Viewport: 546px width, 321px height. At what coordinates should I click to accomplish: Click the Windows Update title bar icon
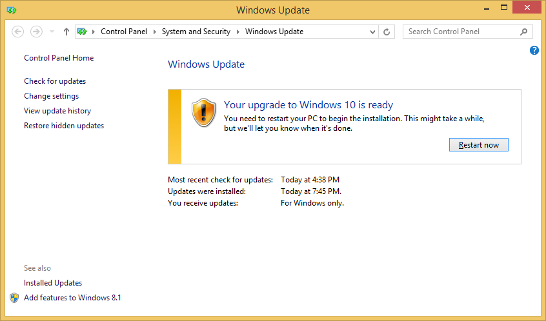(x=12, y=10)
